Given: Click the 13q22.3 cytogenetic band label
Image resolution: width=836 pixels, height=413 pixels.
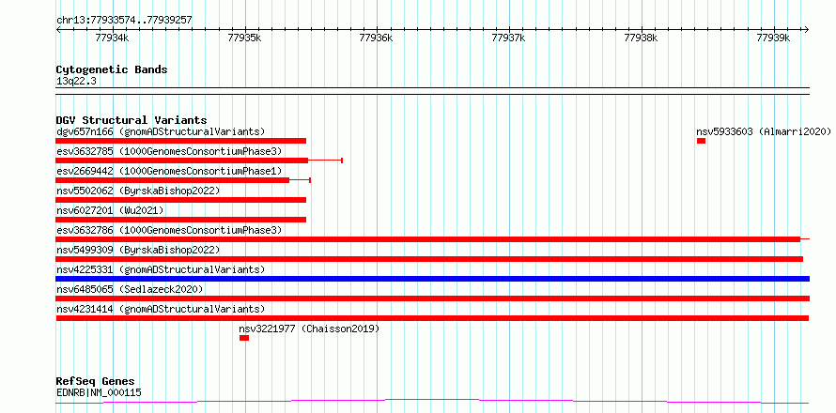Looking at the screenshot, I should coord(76,81).
